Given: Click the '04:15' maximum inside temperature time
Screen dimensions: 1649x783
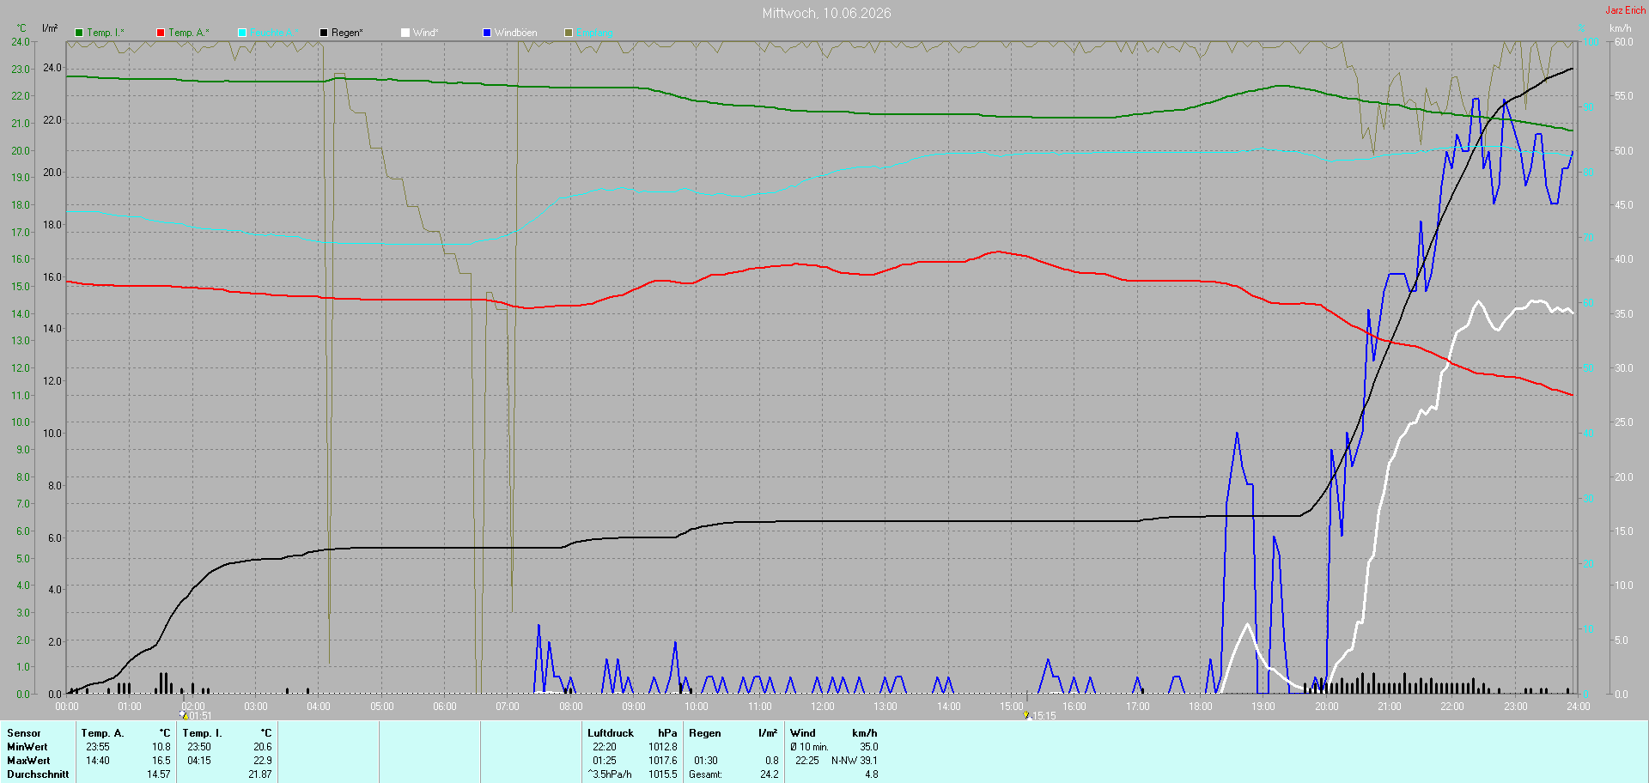Looking at the screenshot, I should click(199, 761).
